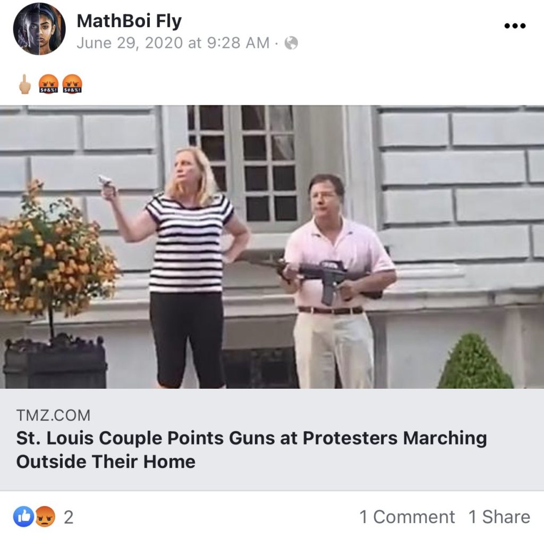The image size is (544, 538).
Task: Open the MathBoi Fly profile name link
Action: pos(129,21)
